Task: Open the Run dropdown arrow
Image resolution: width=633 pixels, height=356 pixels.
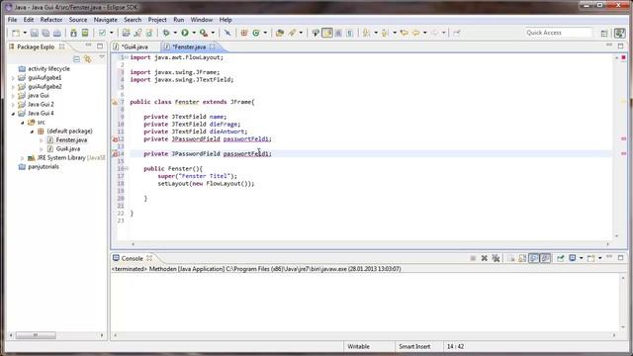Action: tap(194, 33)
